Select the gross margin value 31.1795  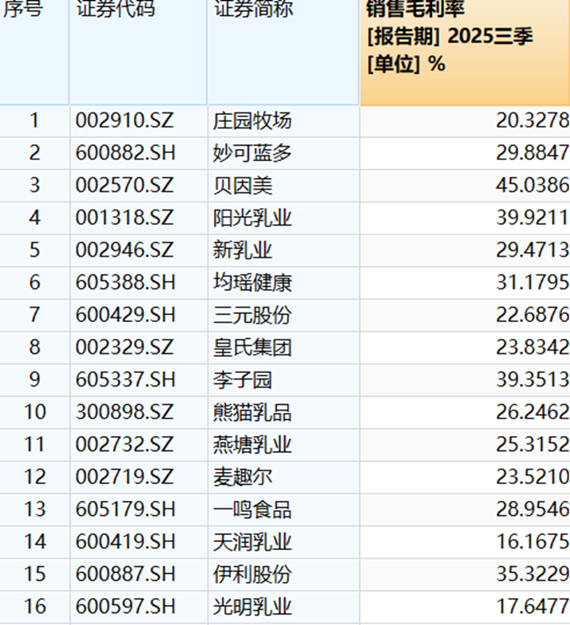[533, 282]
